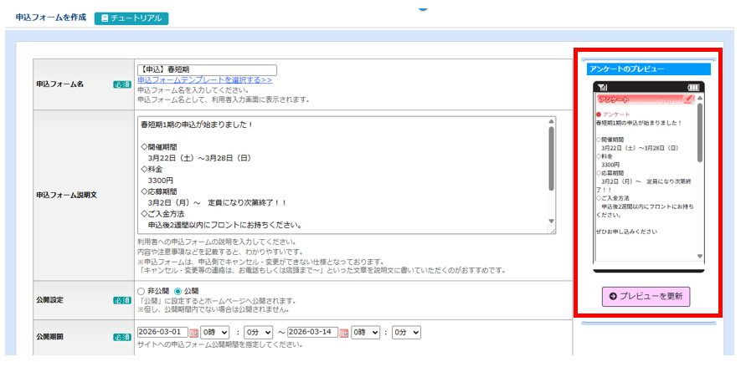Open calendar picker for publication start date
The image size is (741, 367).
193,333
